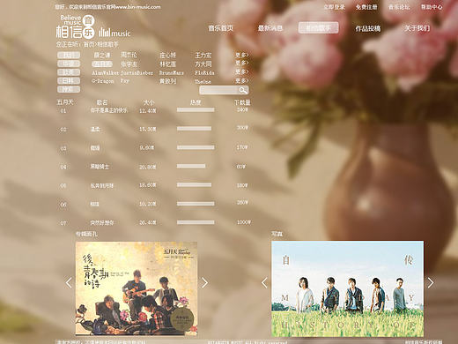Click the 热度 bar of song 07
The image size is (458, 344).
point(196,222)
